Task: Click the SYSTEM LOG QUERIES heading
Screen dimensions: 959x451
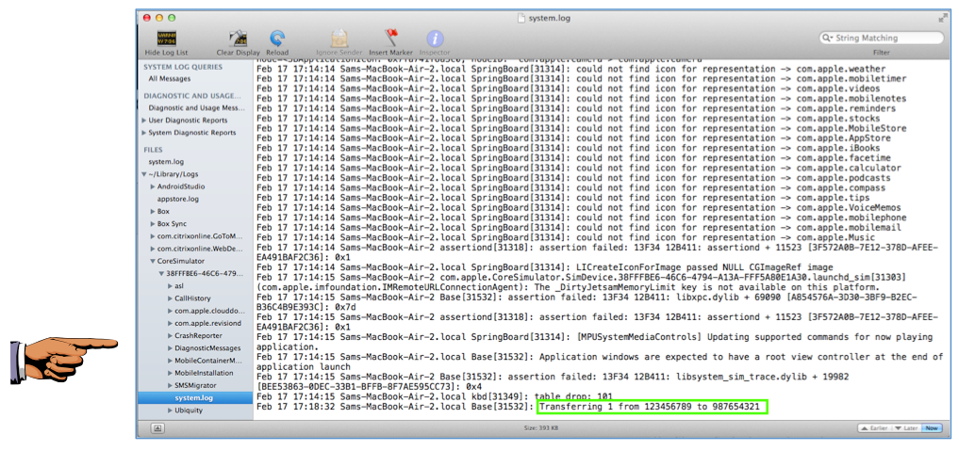Action: point(183,67)
